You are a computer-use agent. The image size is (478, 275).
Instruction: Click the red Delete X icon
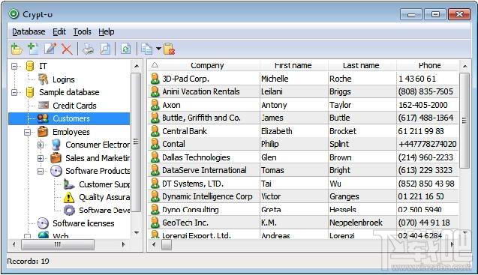[x=67, y=49]
